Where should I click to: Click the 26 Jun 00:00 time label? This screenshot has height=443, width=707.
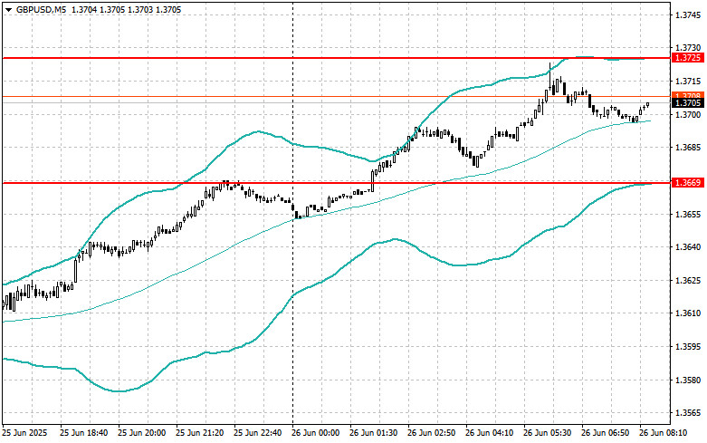316,433
